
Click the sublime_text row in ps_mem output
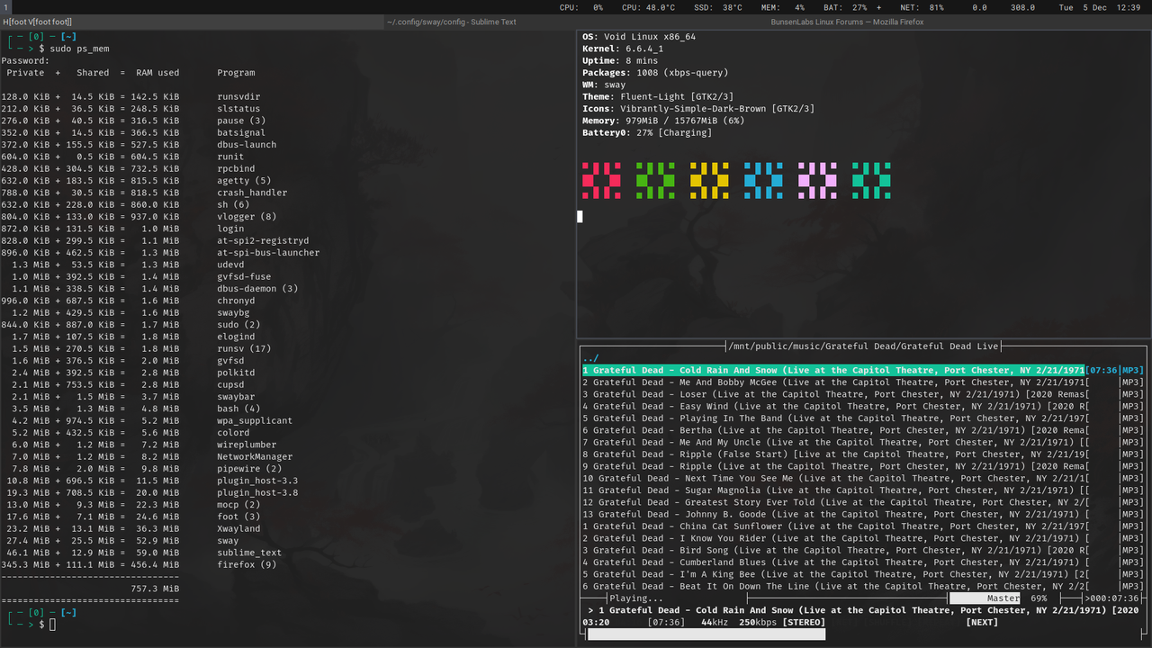coord(141,553)
